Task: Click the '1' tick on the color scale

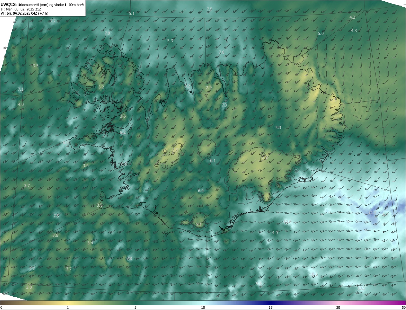Action: click(x=68, y=307)
